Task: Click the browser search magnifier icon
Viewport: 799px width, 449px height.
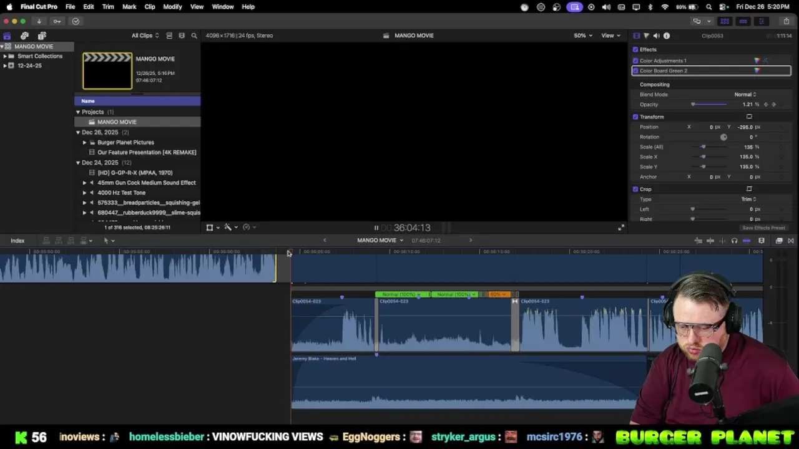Action: [x=194, y=36]
